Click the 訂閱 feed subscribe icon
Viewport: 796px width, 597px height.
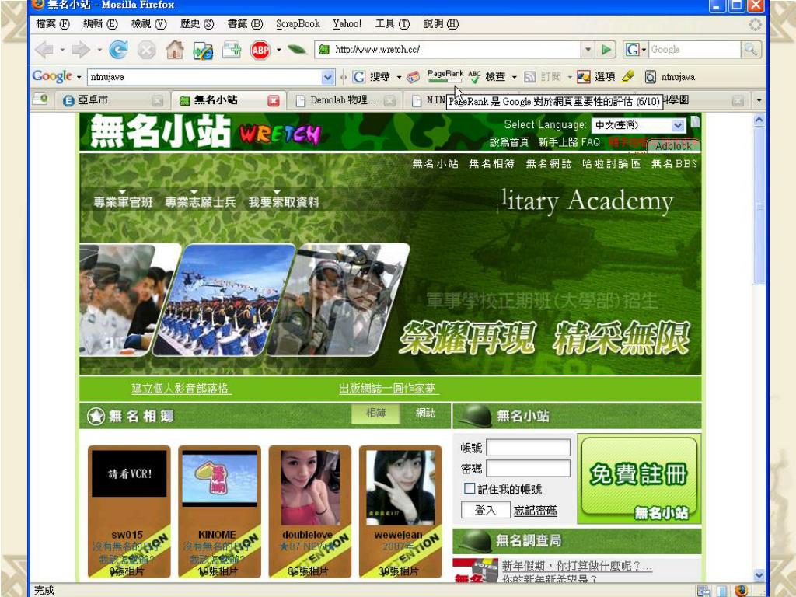tap(542, 77)
